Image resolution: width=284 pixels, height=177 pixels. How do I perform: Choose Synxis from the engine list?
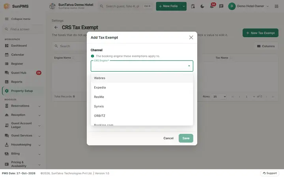click(x=142, y=106)
